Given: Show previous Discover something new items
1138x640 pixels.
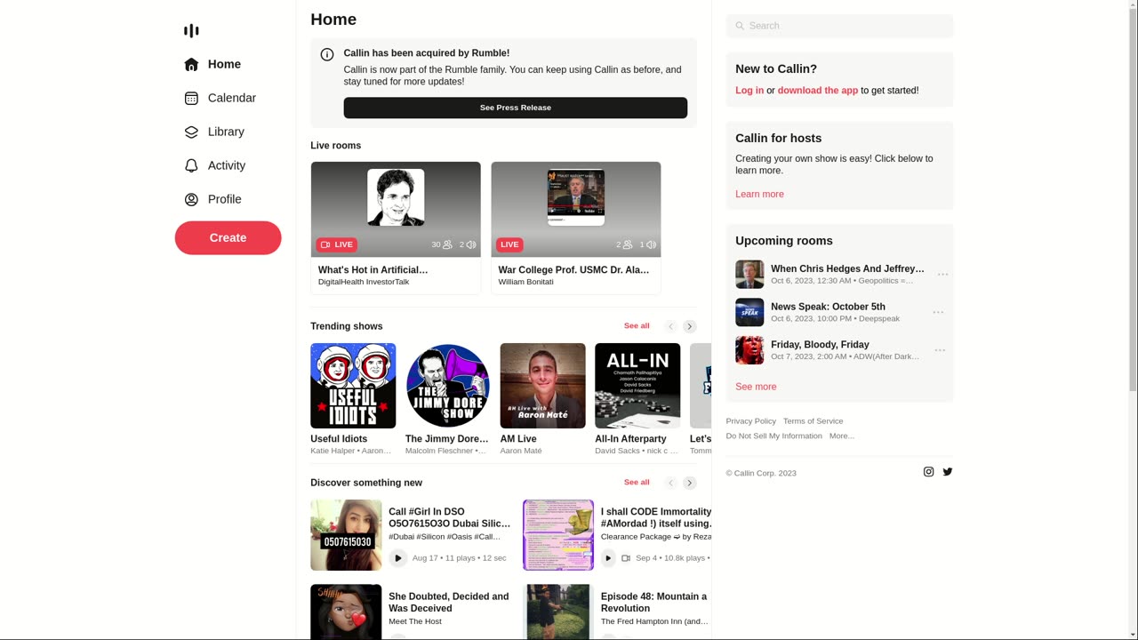Looking at the screenshot, I should click(x=671, y=483).
